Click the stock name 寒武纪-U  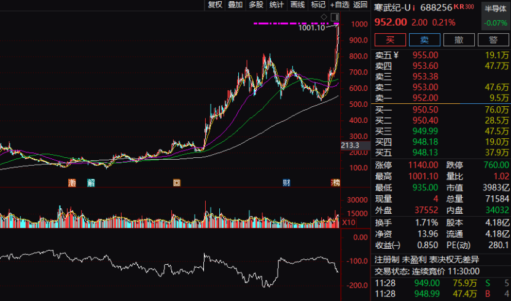pyautogui.click(x=392, y=7)
